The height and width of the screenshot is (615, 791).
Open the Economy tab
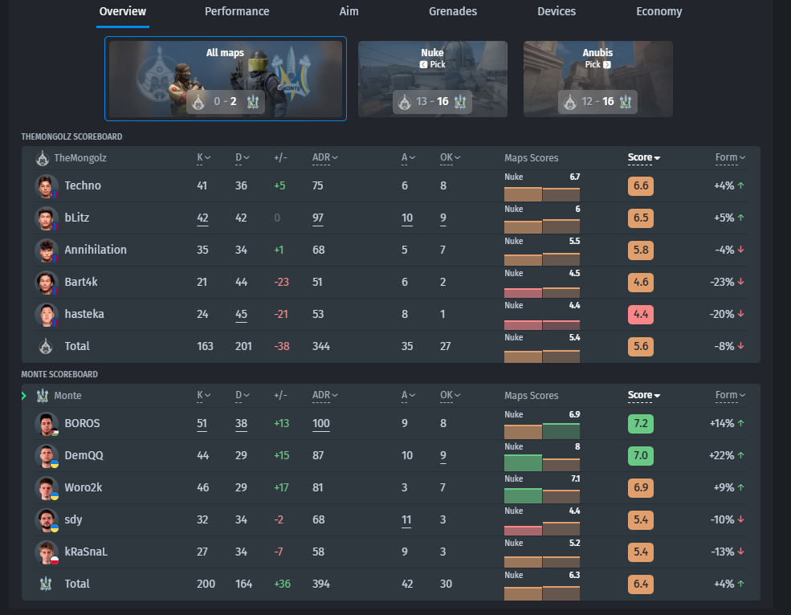point(658,12)
